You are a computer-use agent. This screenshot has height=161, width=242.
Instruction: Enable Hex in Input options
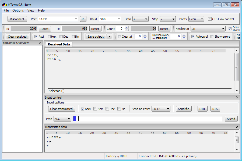[95, 109]
